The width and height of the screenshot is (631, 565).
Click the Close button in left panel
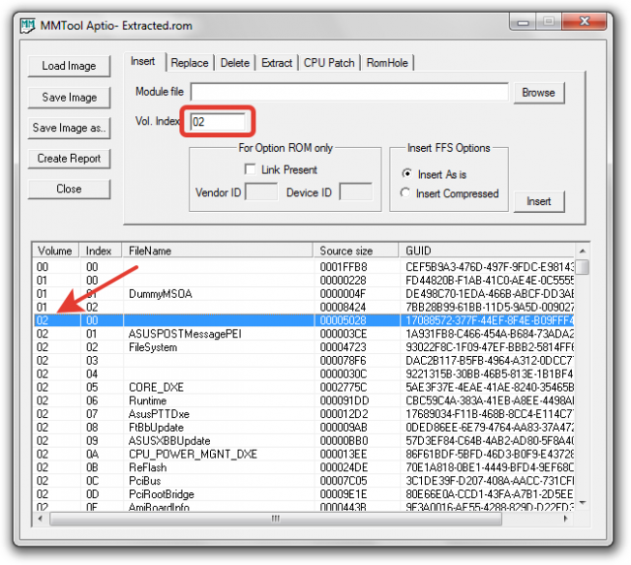[69, 189]
